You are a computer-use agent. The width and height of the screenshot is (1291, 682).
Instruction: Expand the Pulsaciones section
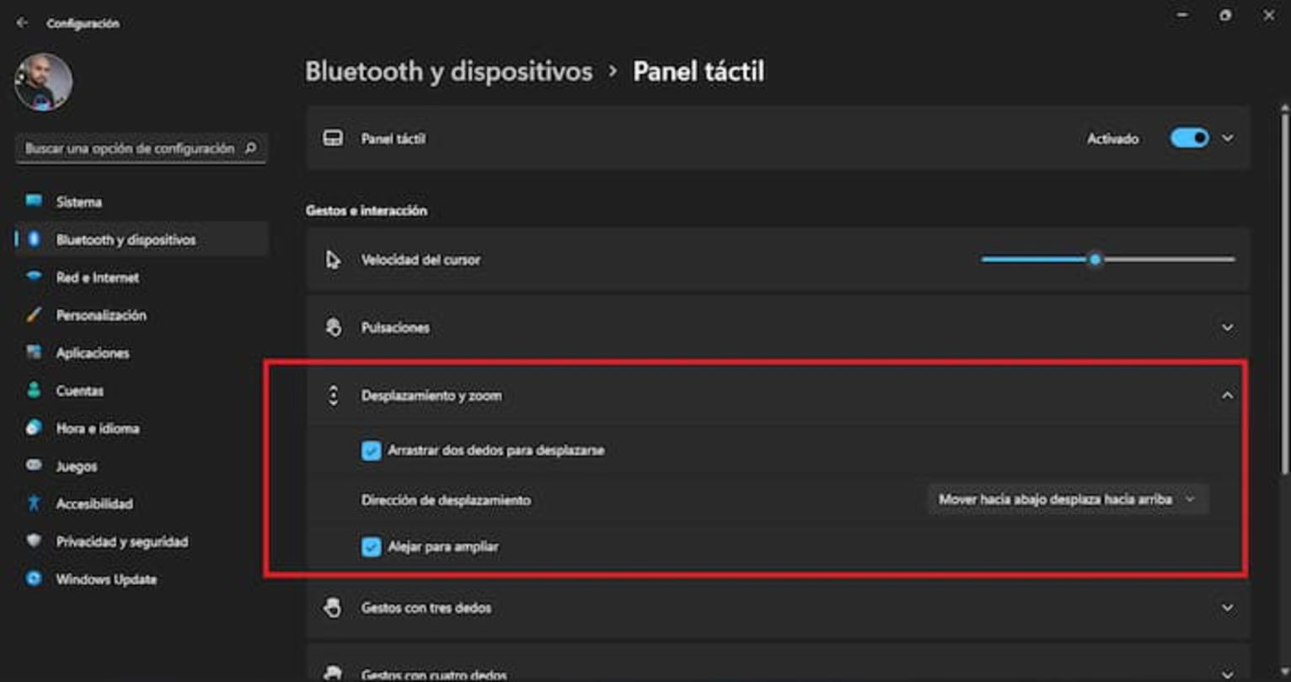pyautogui.click(x=1227, y=328)
